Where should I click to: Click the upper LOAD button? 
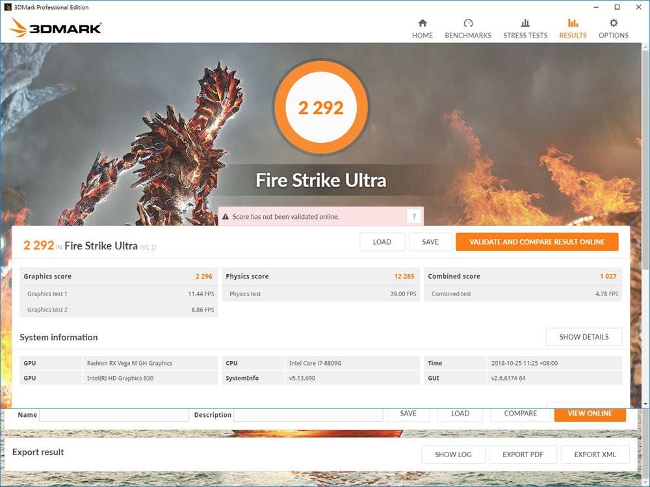pos(382,242)
